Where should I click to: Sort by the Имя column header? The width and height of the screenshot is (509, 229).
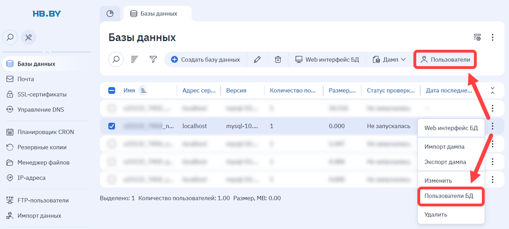coord(129,90)
